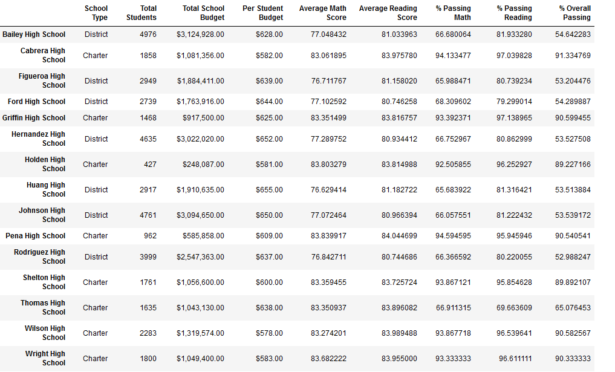
Task: Select Holden's 427 total students cell
Action: [150, 165]
